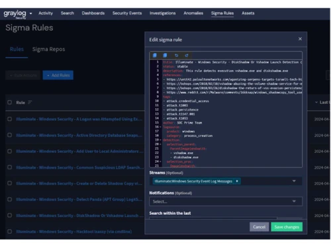Click the 'product: windows' line in editor
Image resolution: width=331 pixels, height=248 pixels.
click(181, 131)
